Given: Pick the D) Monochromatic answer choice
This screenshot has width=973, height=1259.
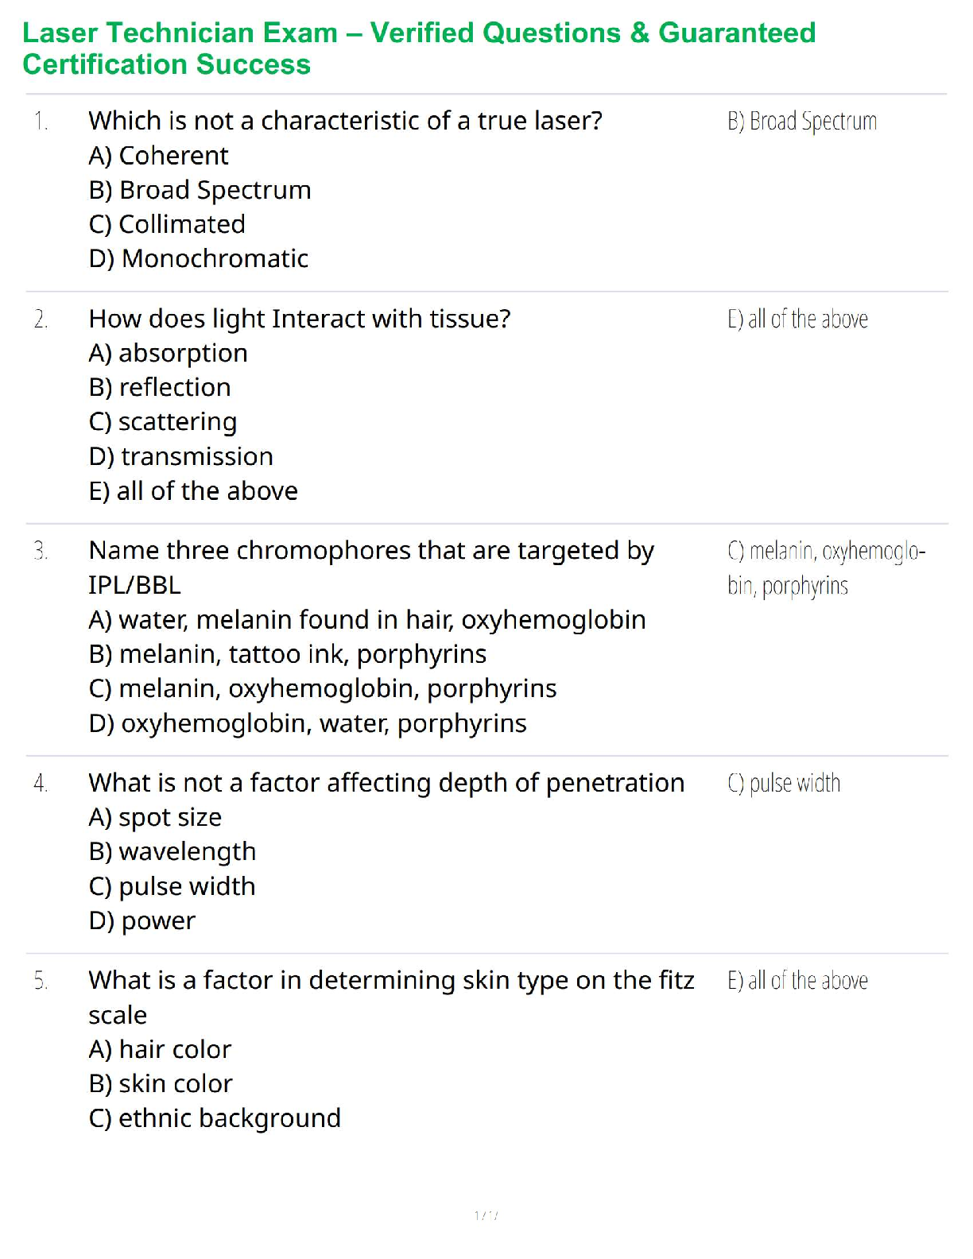Looking at the screenshot, I should (199, 258).
